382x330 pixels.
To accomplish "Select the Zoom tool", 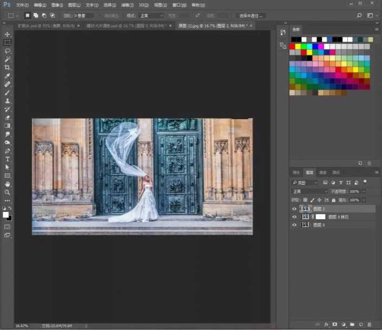I will pyautogui.click(x=7, y=192).
